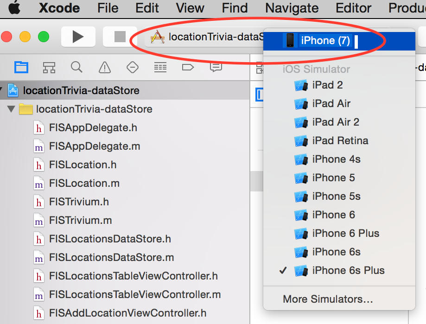This screenshot has width=426, height=324.
Task: Click the Run (play) button
Action: (x=78, y=37)
